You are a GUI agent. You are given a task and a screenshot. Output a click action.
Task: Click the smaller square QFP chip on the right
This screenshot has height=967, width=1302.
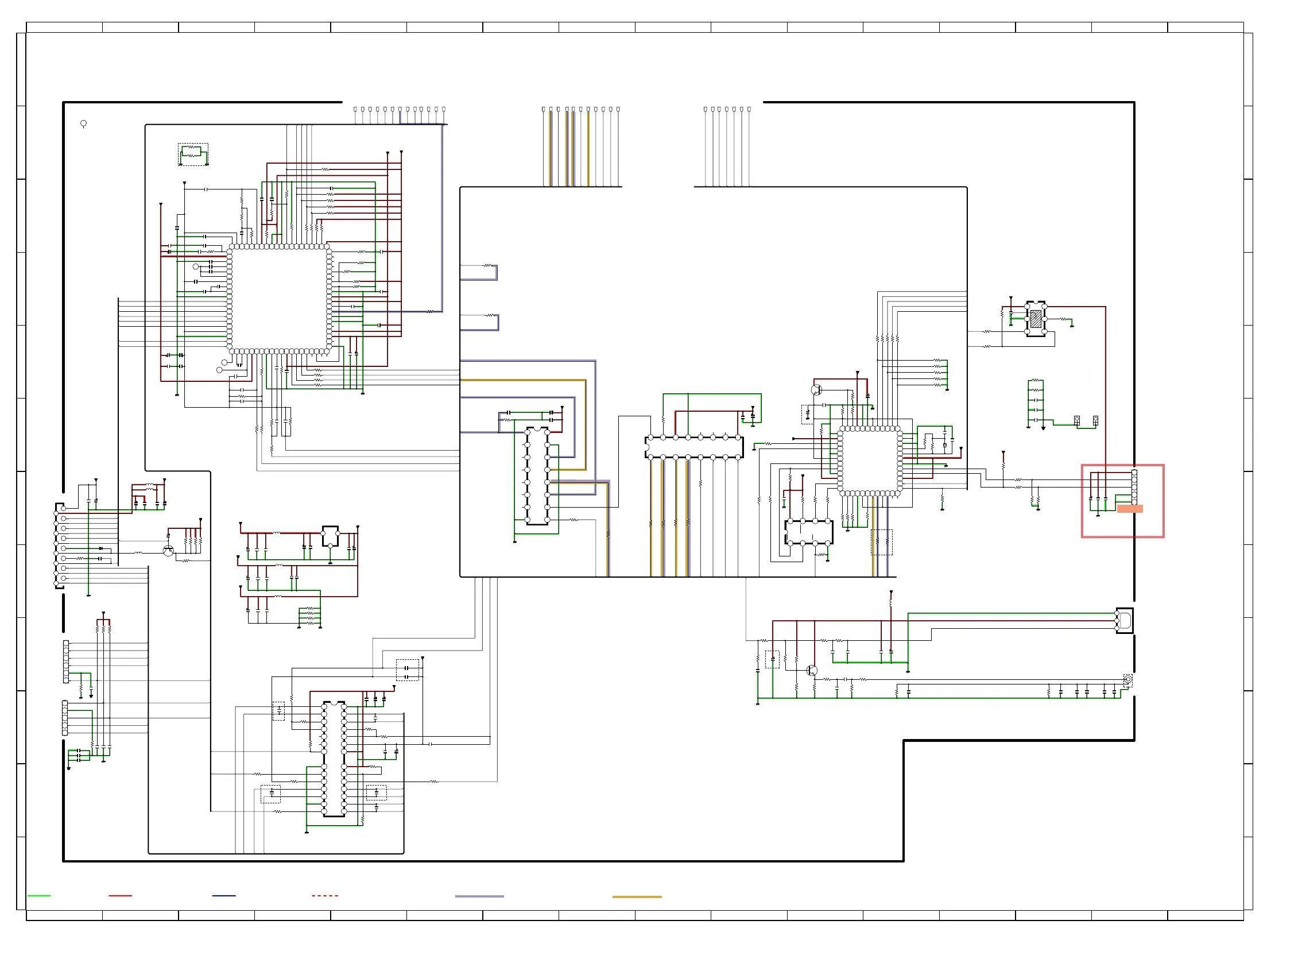(x=870, y=461)
